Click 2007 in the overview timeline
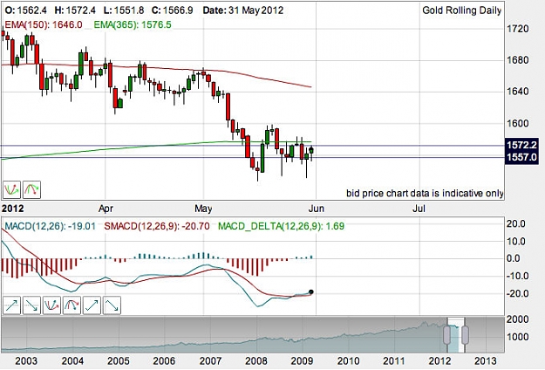The image size is (545, 370). [210, 361]
